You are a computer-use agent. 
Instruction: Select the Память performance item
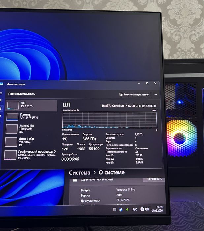31,116
